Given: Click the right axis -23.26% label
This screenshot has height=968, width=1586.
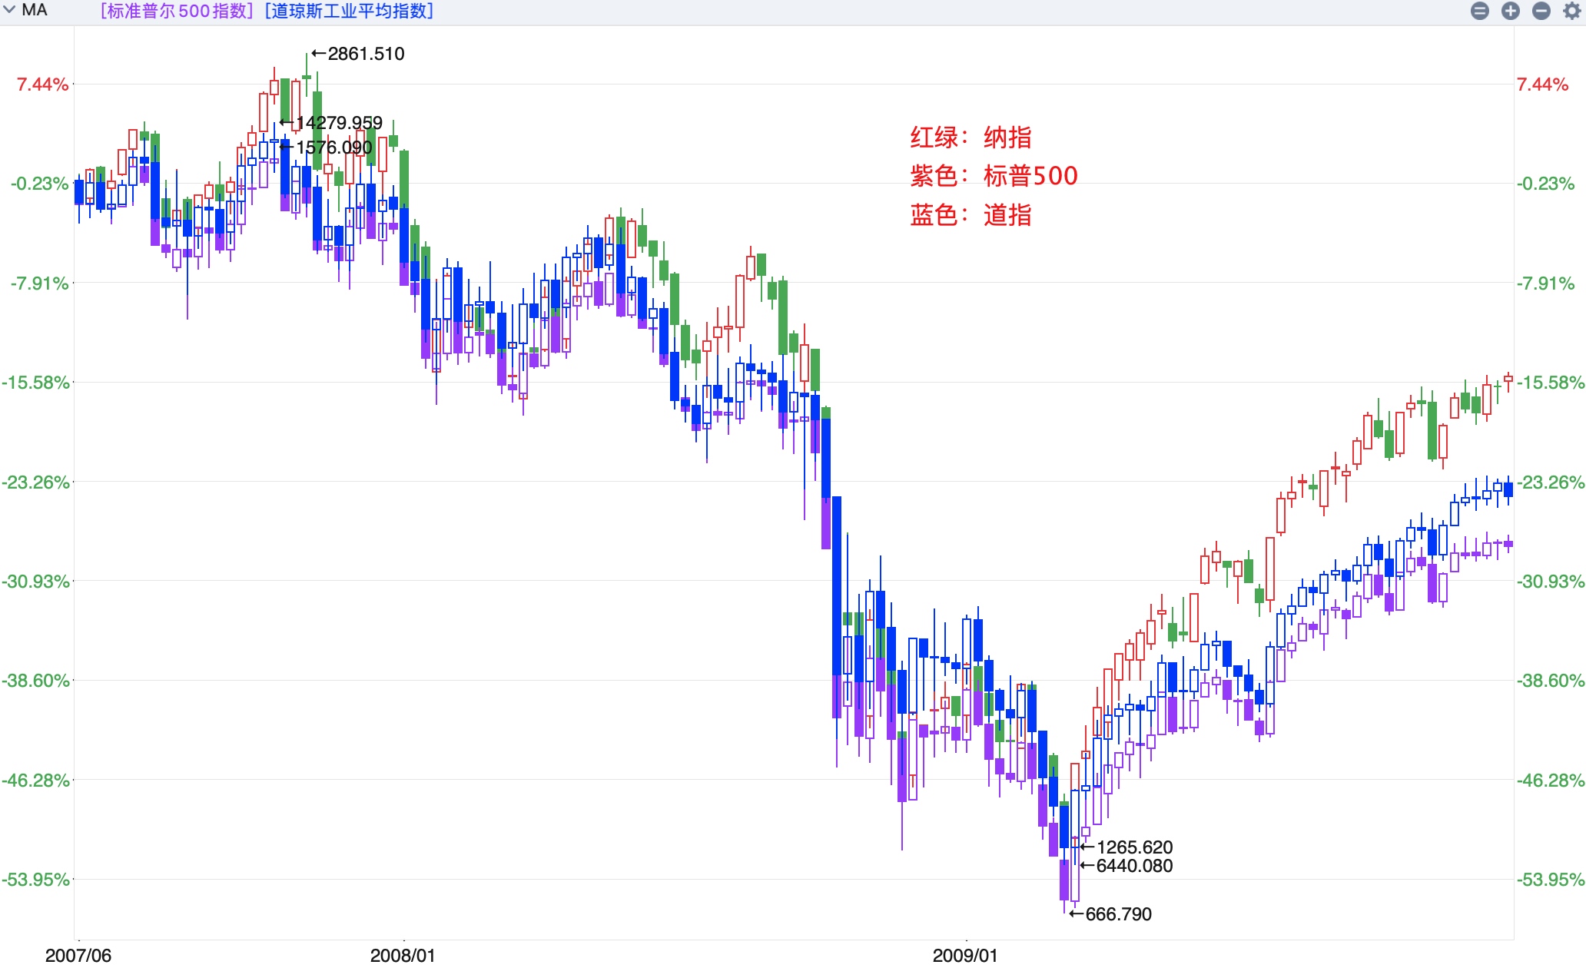Looking at the screenshot, I should coord(1551,482).
